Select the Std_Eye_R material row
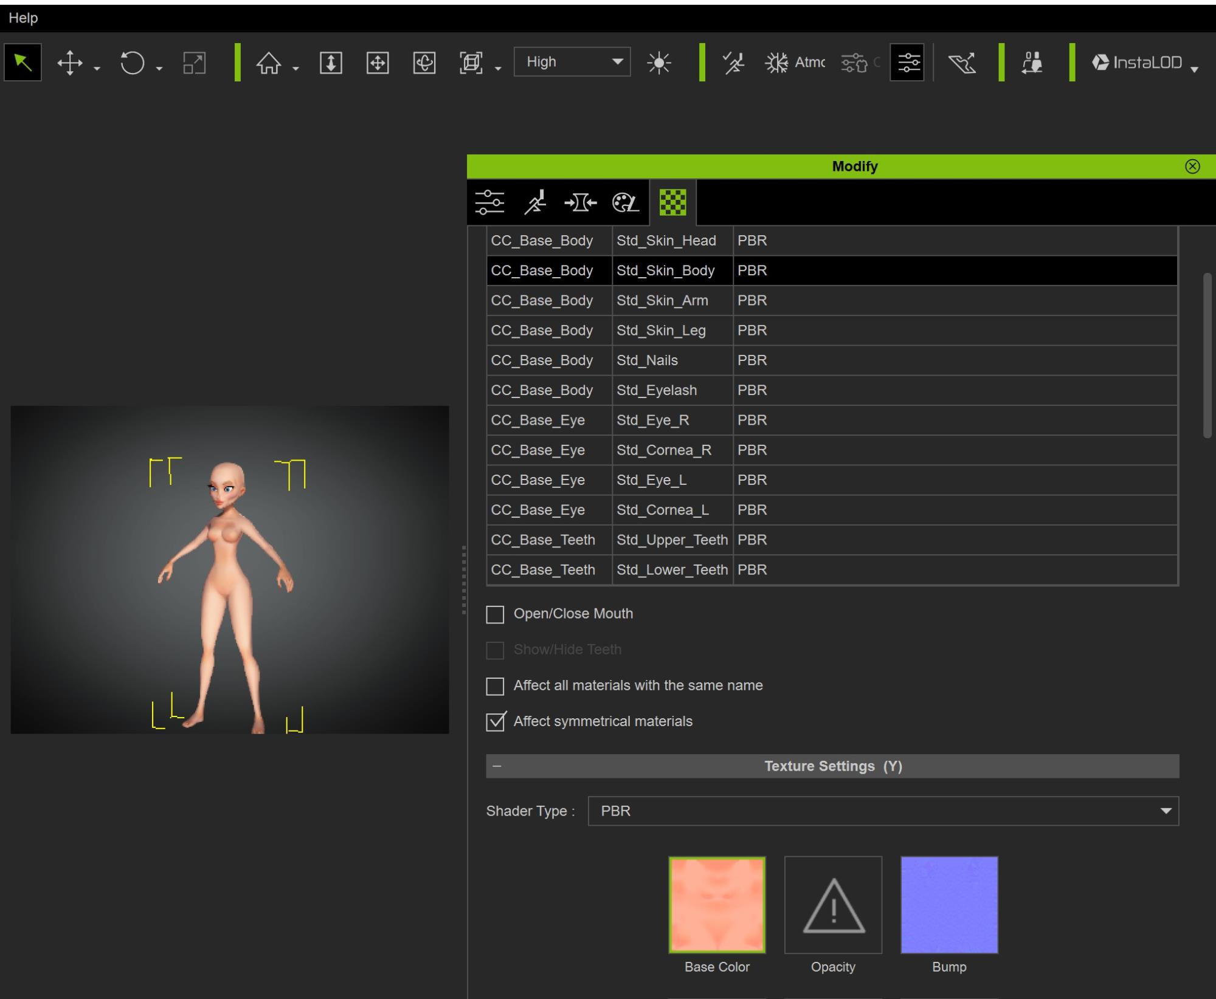The width and height of the screenshot is (1216, 999). pyautogui.click(x=832, y=420)
